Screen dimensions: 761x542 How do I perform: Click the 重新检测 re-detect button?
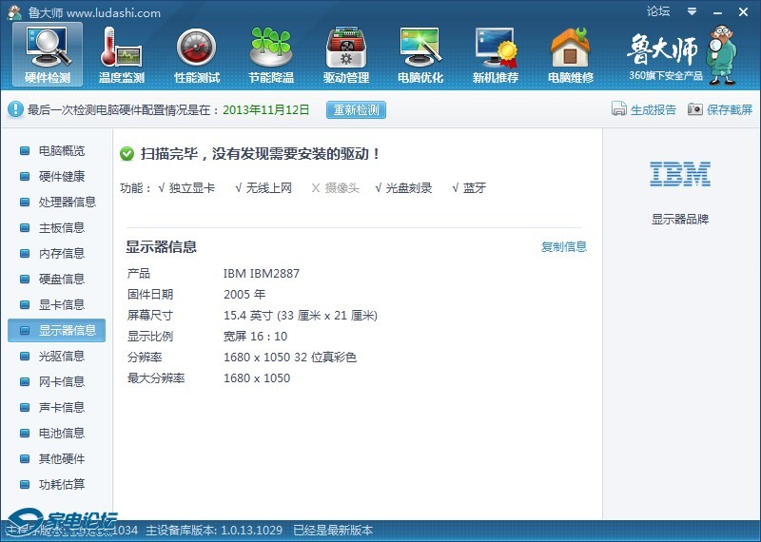pos(356,109)
